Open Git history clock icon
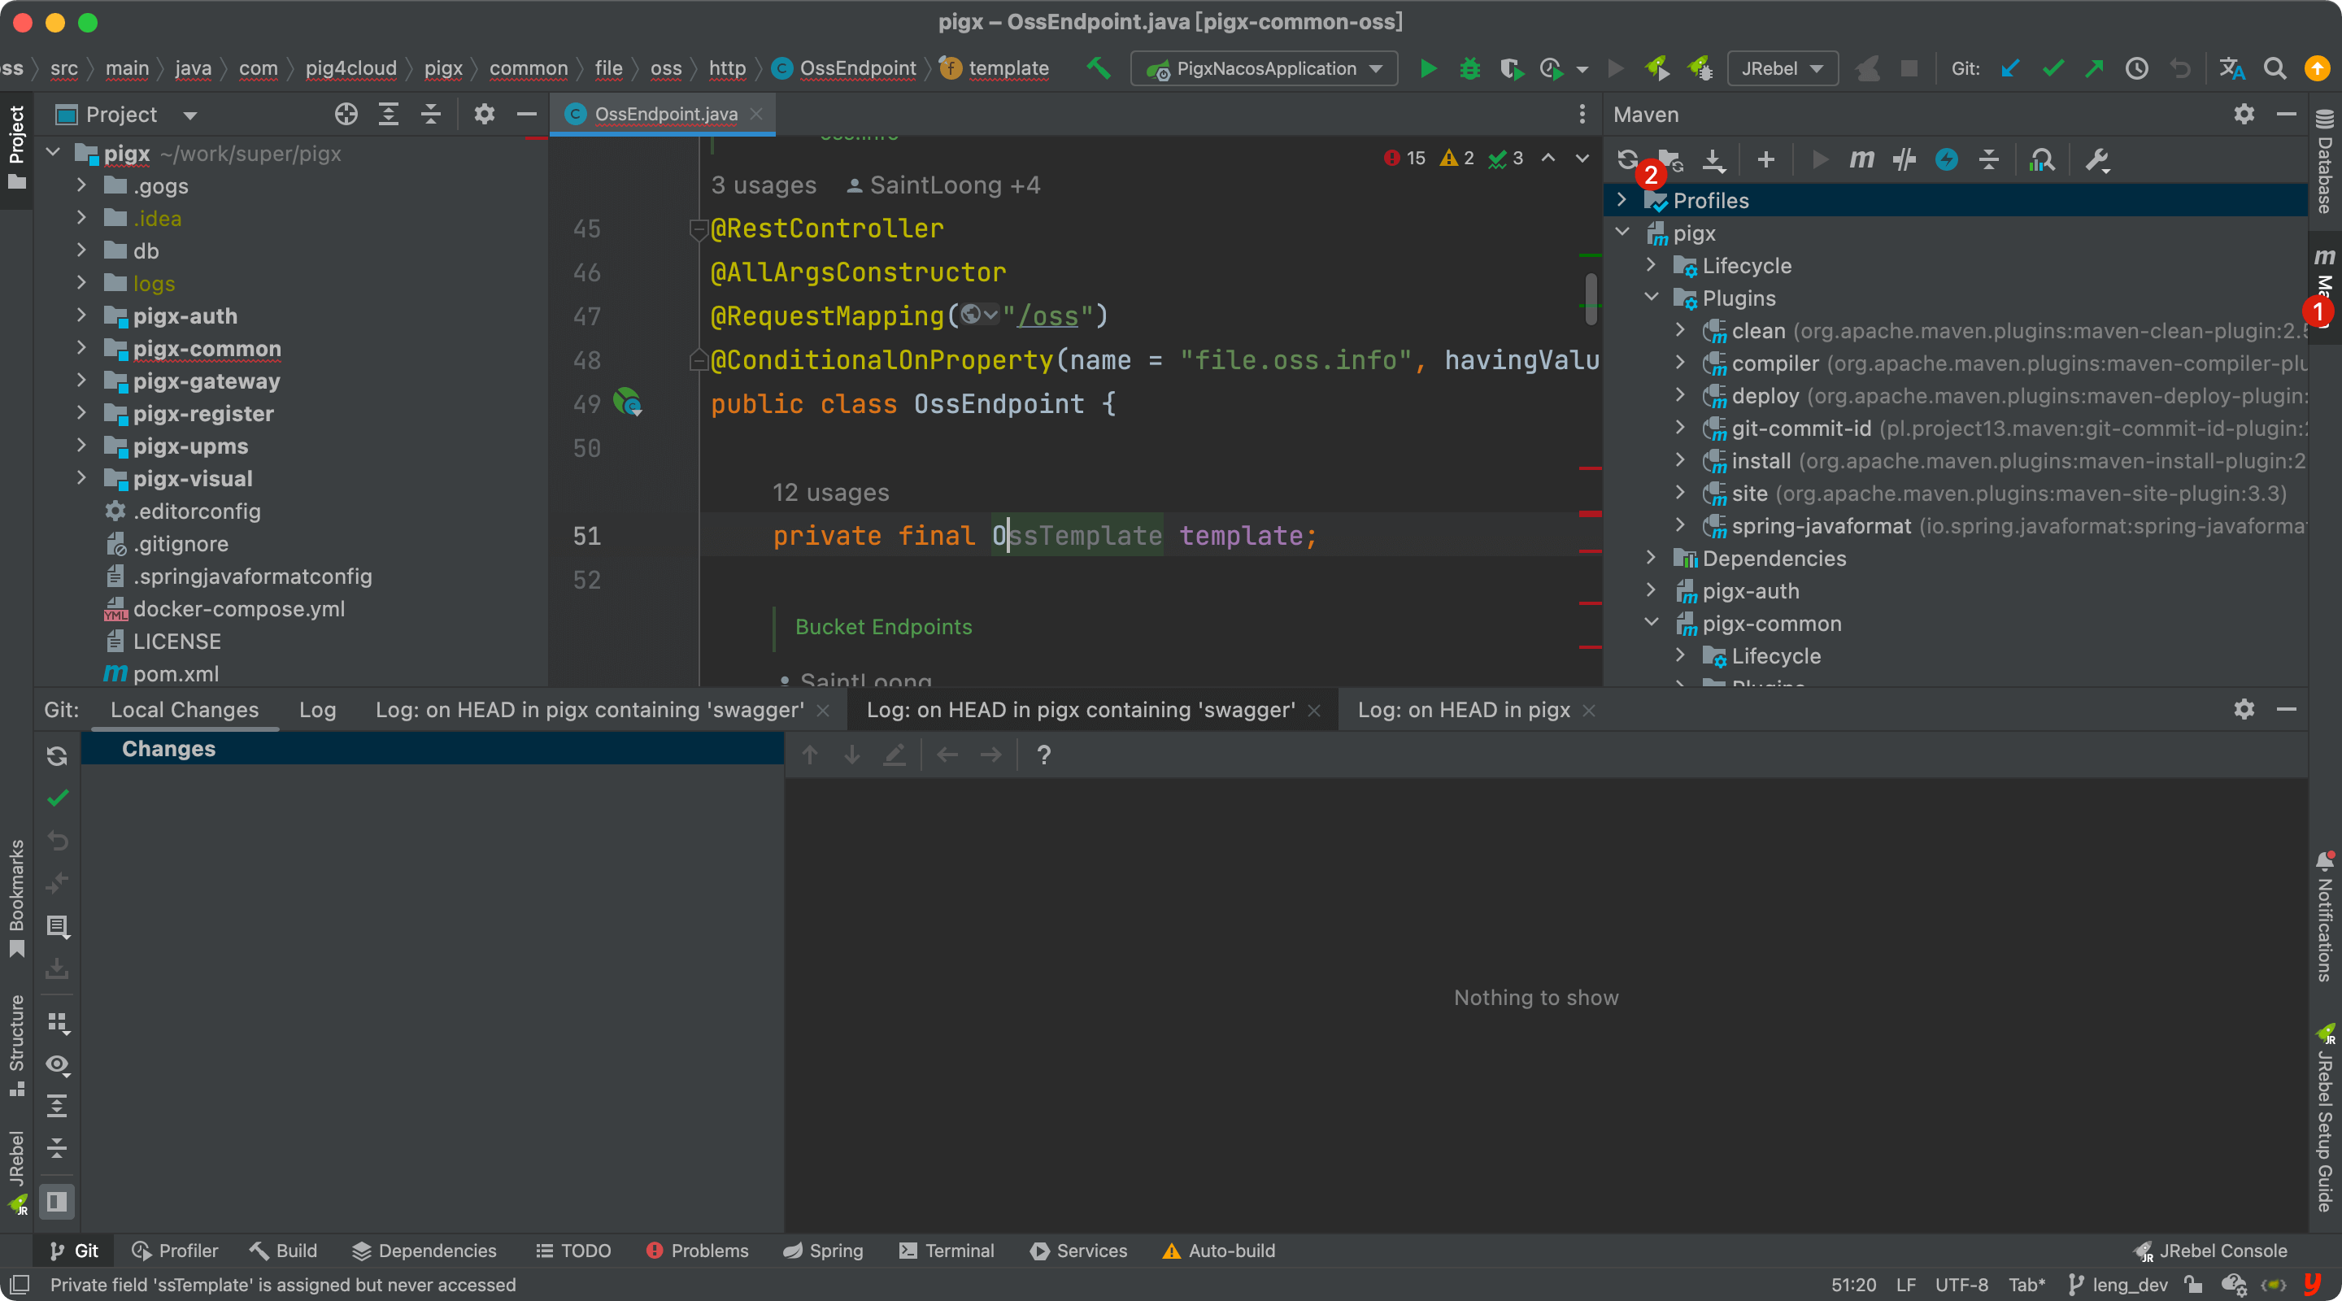 pyautogui.click(x=2136, y=68)
